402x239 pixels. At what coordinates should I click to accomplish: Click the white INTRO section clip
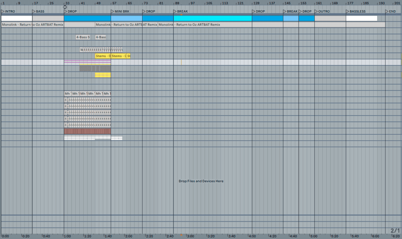click(16, 18)
